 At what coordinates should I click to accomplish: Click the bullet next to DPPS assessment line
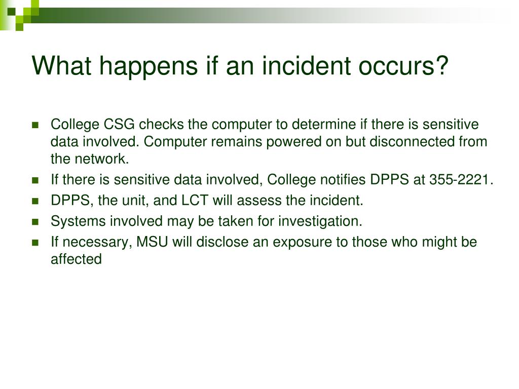click(35, 201)
